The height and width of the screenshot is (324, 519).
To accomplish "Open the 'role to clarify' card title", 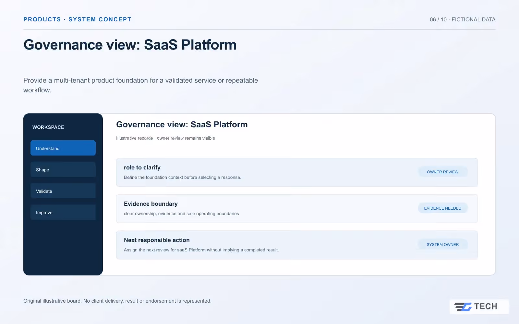I will (142, 168).
